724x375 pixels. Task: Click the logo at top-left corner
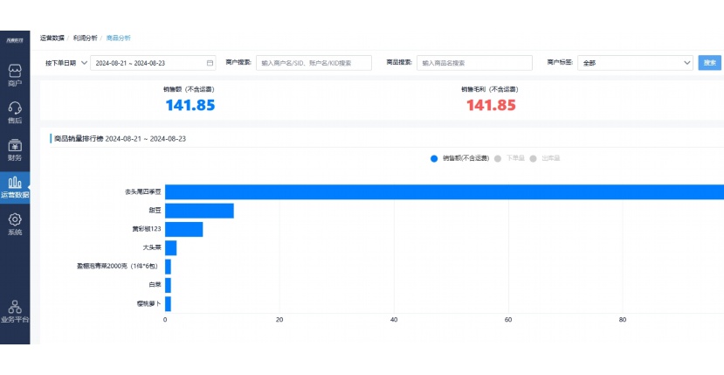14,39
